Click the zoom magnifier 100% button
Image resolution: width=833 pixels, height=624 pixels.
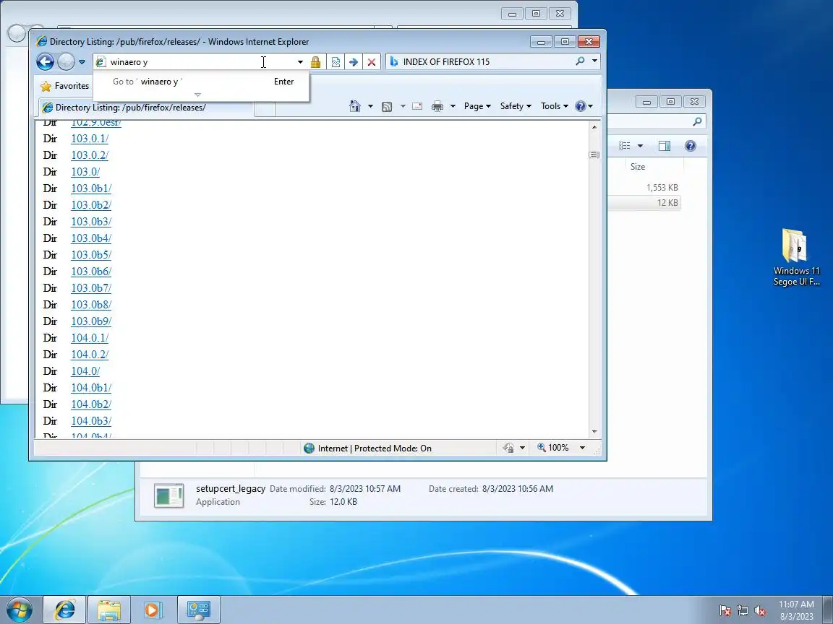[x=552, y=448]
